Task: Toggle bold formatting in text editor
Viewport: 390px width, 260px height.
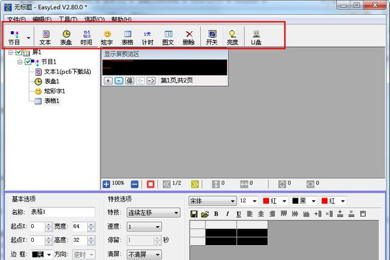Action: tap(216, 214)
